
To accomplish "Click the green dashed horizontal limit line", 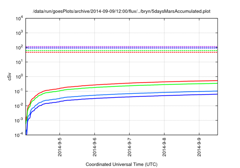I will [121, 51].
